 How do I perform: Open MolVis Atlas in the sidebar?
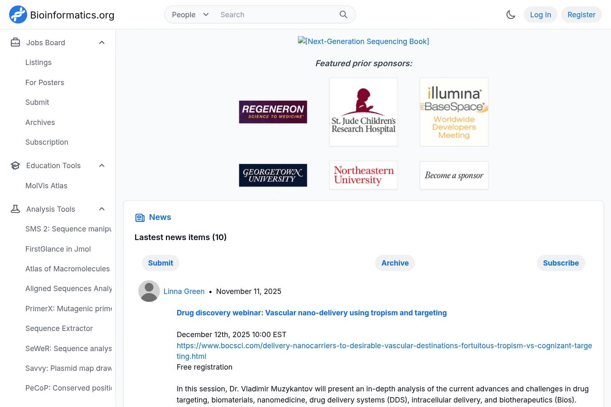coord(46,186)
